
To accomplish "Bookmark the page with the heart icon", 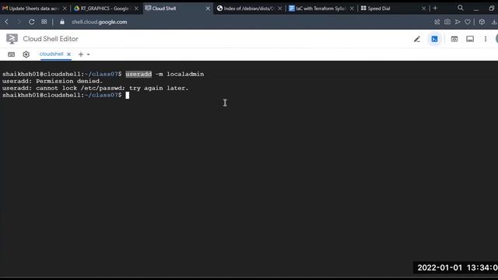I will point(468,22).
